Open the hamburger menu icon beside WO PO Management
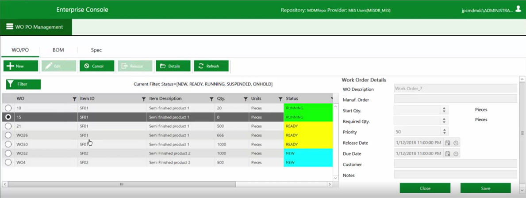The width and height of the screenshot is (526, 198). tap(10, 27)
